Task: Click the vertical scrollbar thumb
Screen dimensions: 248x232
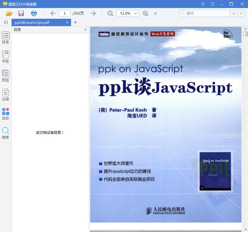Action: pyautogui.click(x=245, y=34)
